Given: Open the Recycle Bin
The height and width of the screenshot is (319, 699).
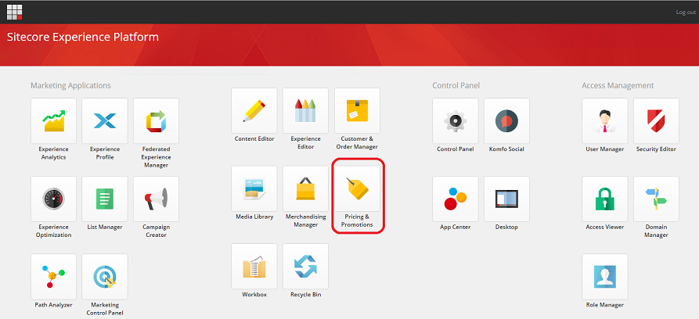Looking at the screenshot, I should click(x=306, y=267).
